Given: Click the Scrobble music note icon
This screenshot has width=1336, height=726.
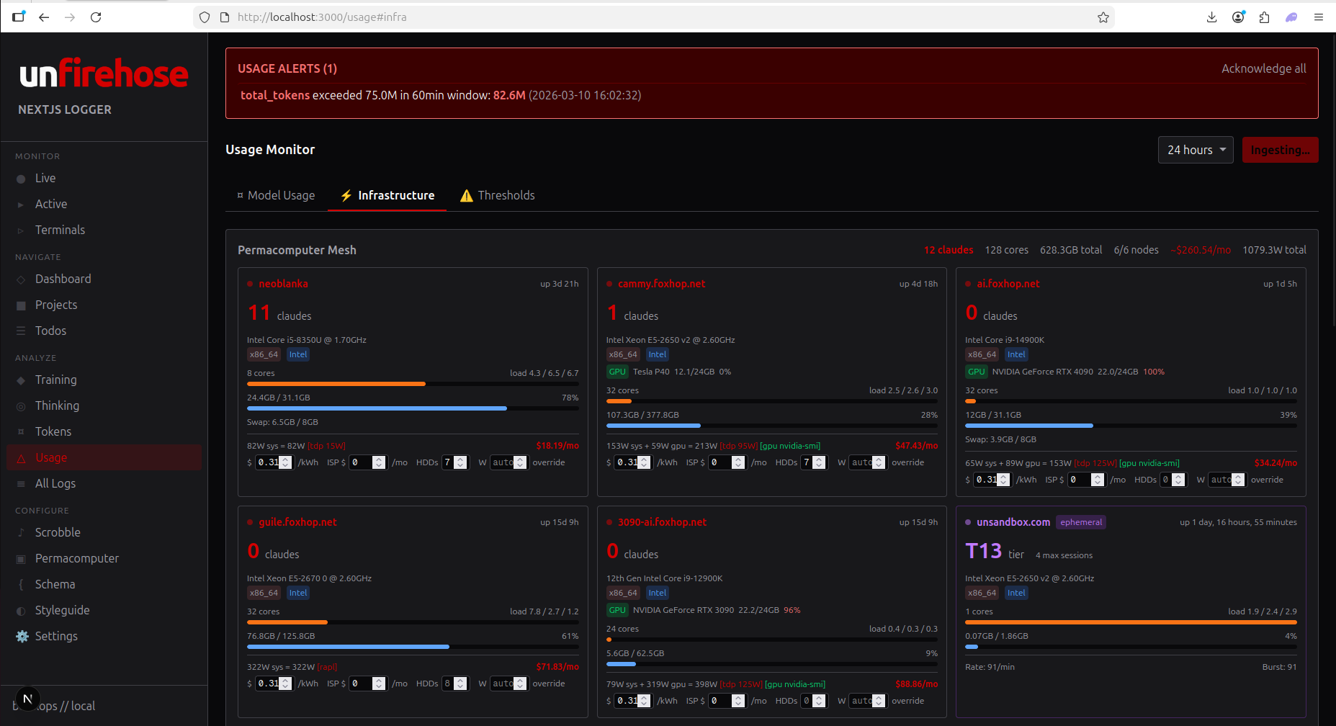Looking at the screenshot, I should pos(22,533).
